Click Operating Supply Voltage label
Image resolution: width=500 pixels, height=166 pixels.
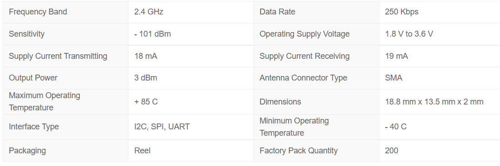(x=304, y=34)
